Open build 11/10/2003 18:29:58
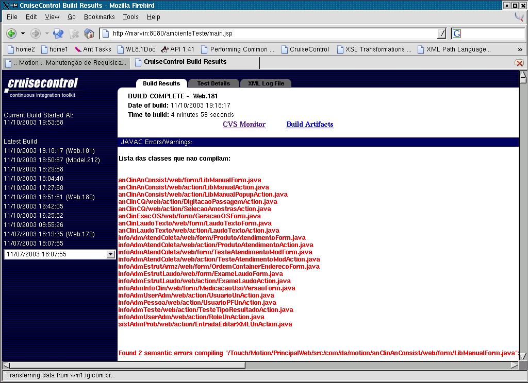528x383 pixels. point(34,169)
